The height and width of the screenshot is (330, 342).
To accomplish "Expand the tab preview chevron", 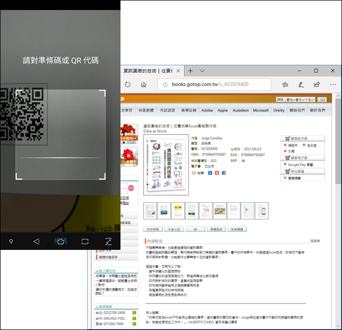I will pyautogui.click(x=202, y=71).
